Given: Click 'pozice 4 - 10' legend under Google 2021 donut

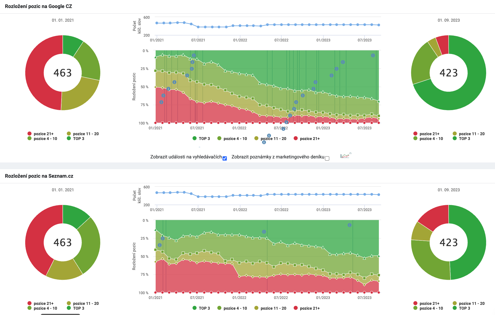Looking at the screenshot, I should [42, 138].
